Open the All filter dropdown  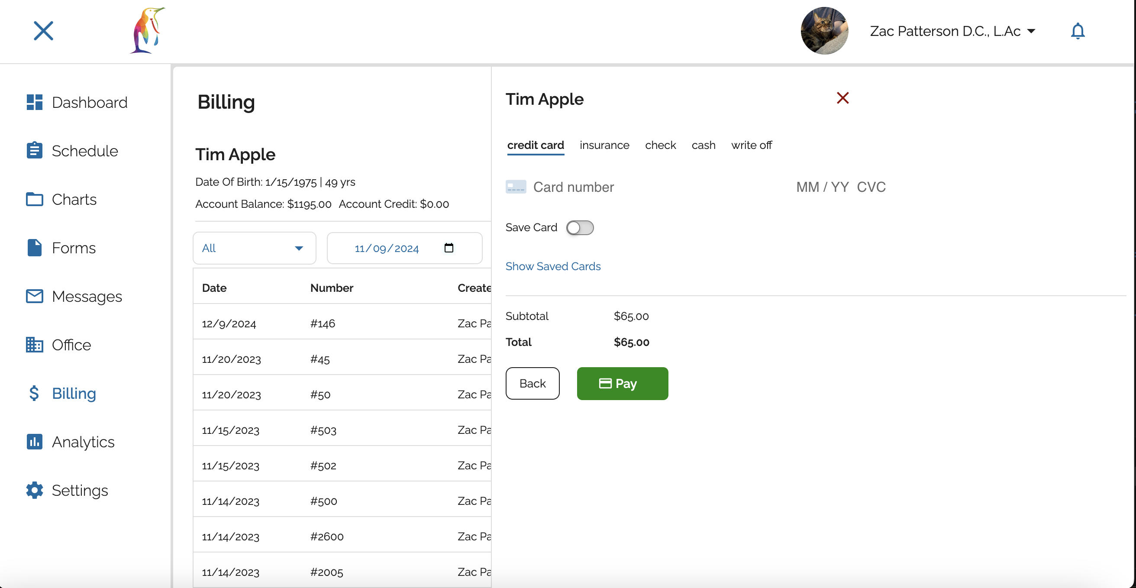tap(255, 249)
